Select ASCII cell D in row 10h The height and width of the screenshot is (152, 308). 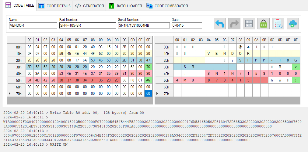233,54
